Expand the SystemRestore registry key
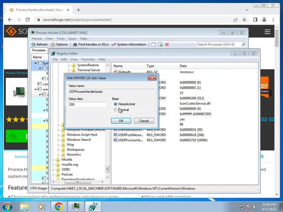 coord(69,65)
